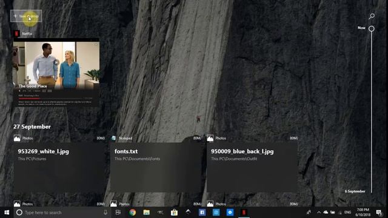
Task: Open the Facebook app on taskbar
Action: [x=202, y=213]
